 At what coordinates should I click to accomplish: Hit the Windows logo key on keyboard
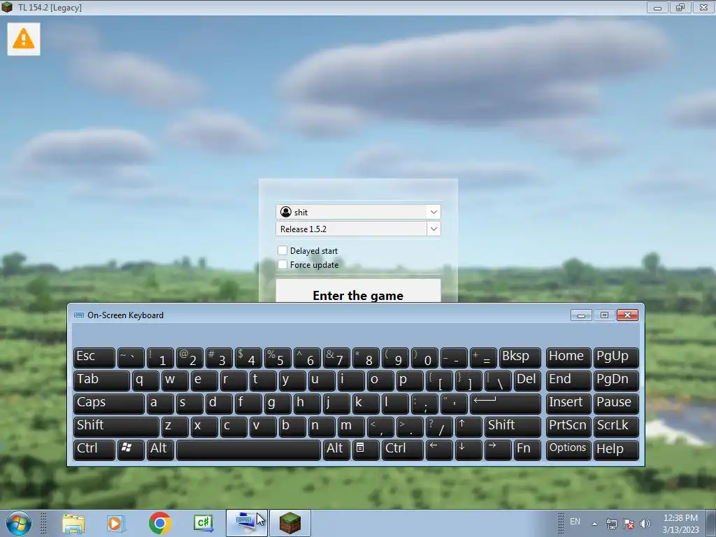click(131, 450)
